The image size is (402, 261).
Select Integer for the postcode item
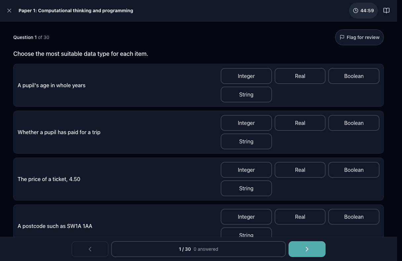click(x=246, y=217)
